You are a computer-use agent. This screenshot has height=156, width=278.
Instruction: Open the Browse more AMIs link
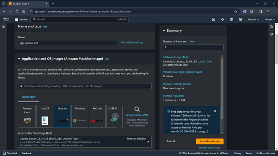[137, 115]
